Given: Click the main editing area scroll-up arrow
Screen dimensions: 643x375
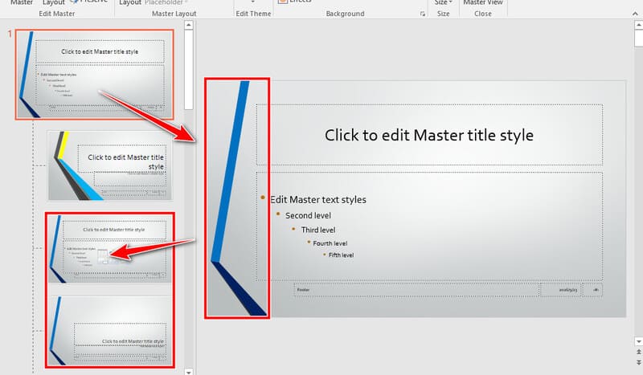Looking at the screenshot, I should pos(638,25).
